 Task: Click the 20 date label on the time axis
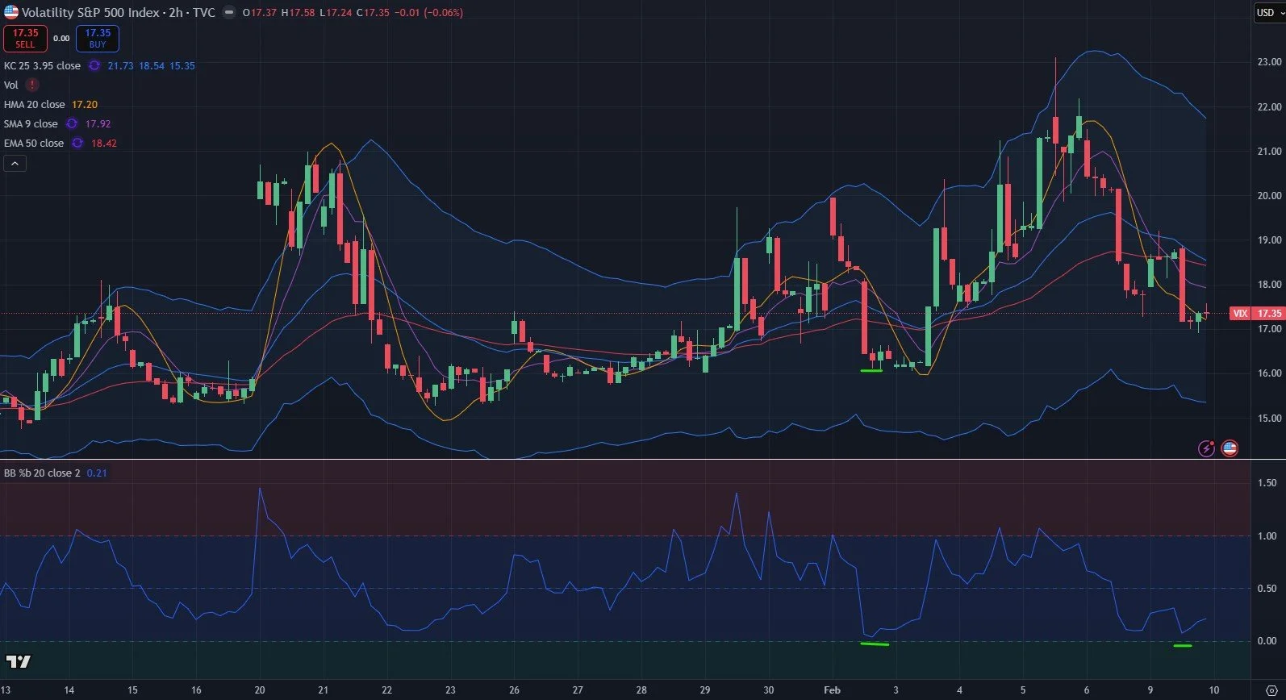pyautogui.click(x=260, y=690)
